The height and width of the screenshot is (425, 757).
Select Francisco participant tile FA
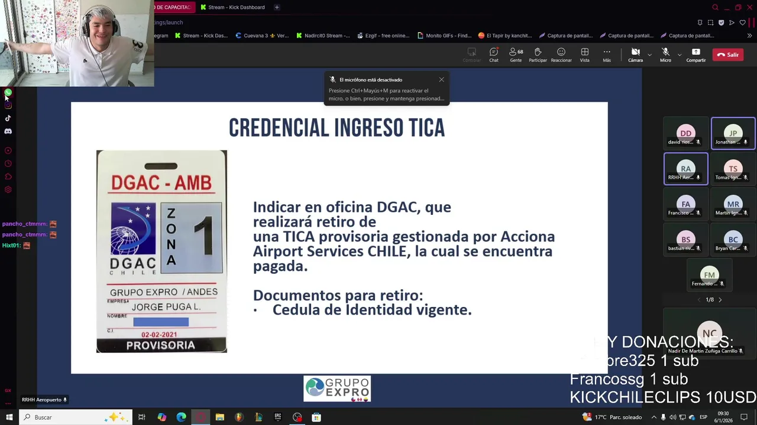685,205
